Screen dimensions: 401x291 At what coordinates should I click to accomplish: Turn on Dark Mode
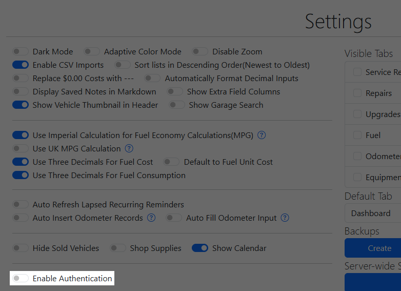coord(21,52)
